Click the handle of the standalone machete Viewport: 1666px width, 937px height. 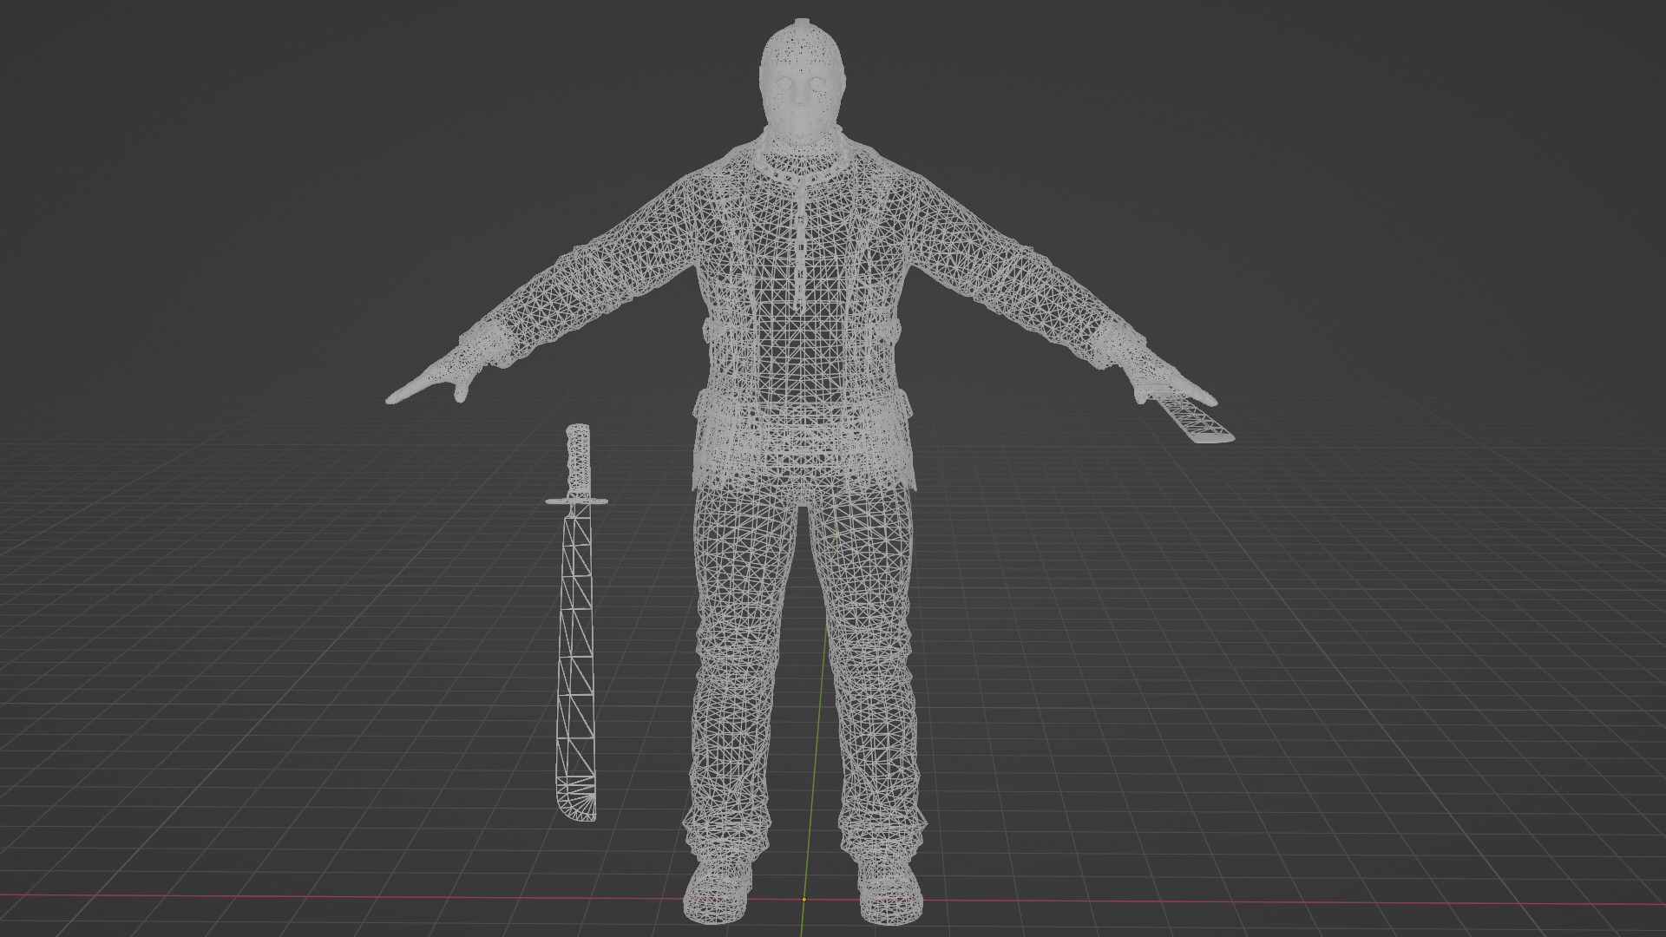[x=579, y=461]
